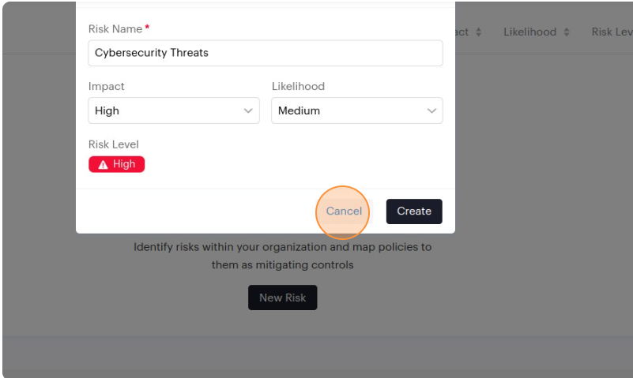Click the sort arrows next to Impact column
The width and height of the screenshot is (633, 378).
[x=478, y=32]
